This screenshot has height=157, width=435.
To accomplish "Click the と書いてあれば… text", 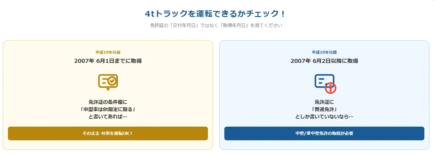I will click(108, 116).
